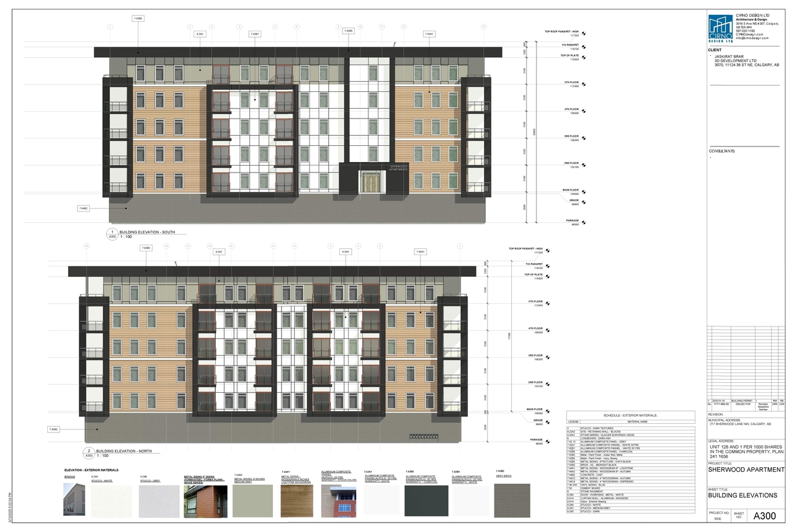Click the Cirno Design Ltd logo

721,29
